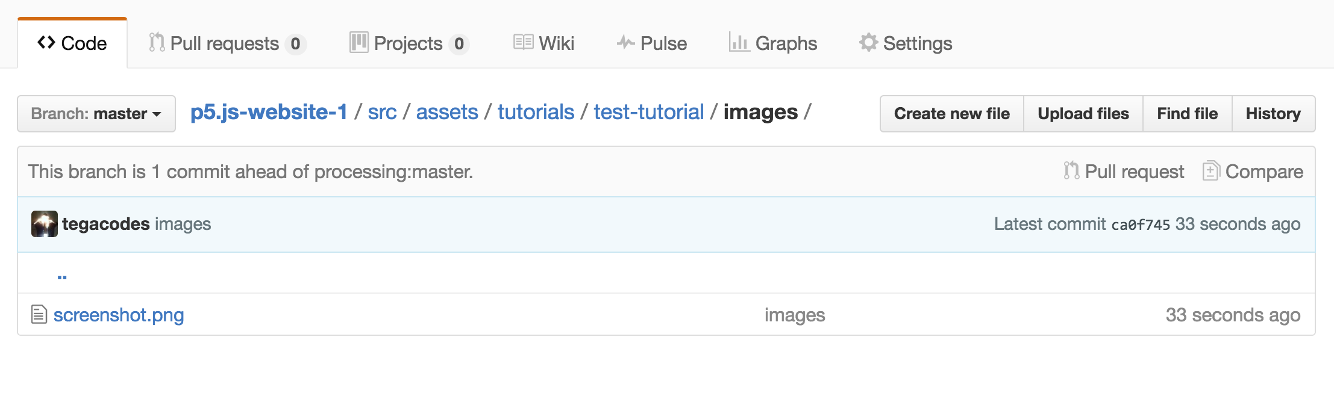Screen dimensions: 1334x396
Task: Expand the Branch: master dropdown
Action: click(96, 114)
